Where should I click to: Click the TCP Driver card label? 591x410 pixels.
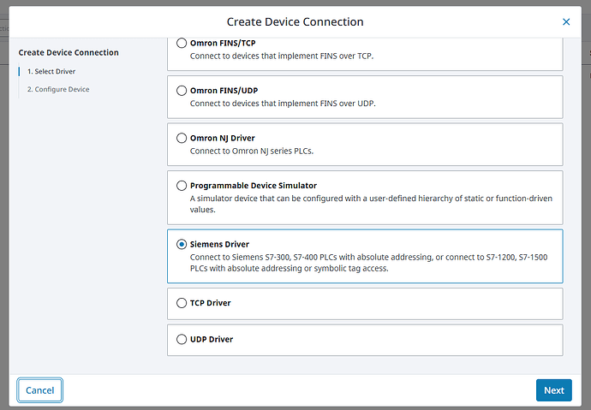pos(210,302)
